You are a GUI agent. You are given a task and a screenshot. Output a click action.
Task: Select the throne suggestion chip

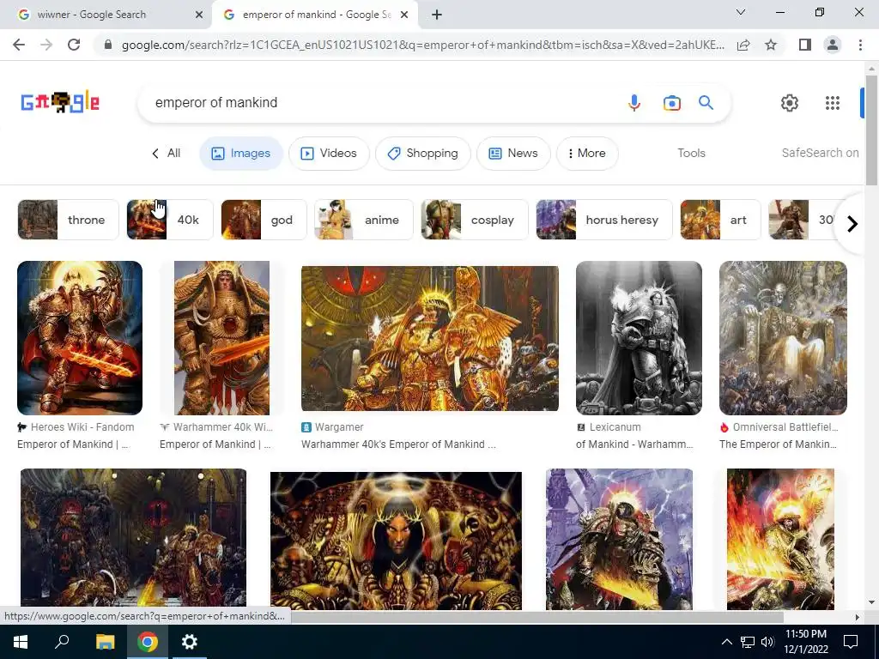(x=68, y=220)
